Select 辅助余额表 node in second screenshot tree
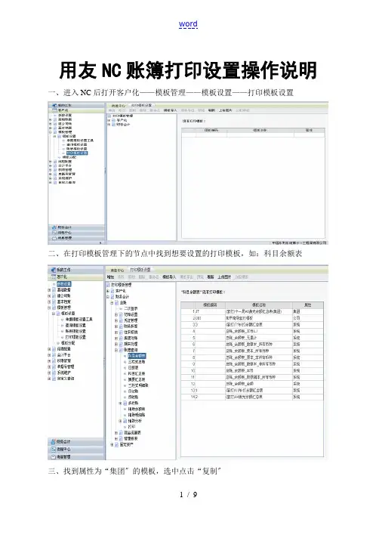379x535 pixels. 137,409
